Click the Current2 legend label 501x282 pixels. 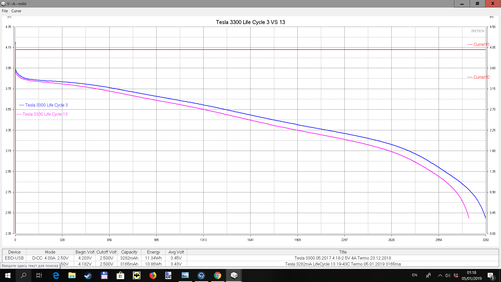pyautogui.click(x=481, y=77)
